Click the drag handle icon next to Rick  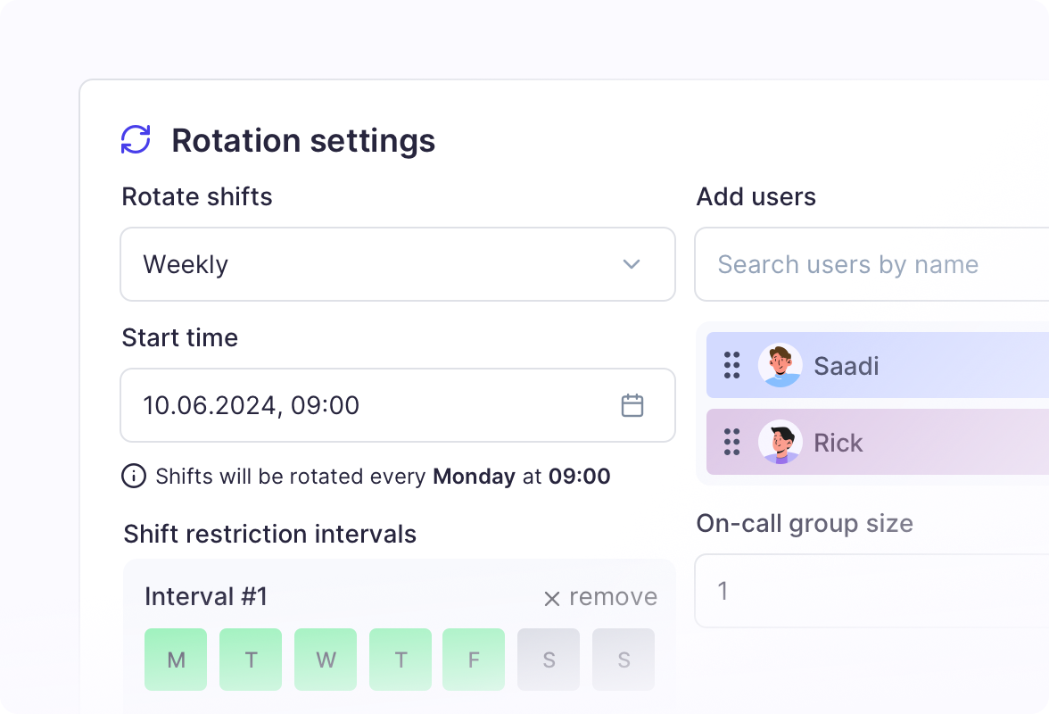pyautogui.click(x=731, y=443)
